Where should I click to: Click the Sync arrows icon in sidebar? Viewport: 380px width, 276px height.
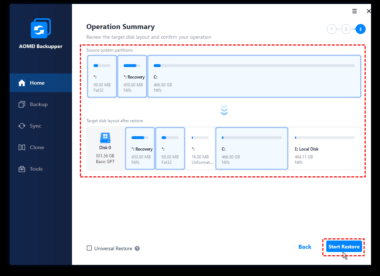pos(22,126)
